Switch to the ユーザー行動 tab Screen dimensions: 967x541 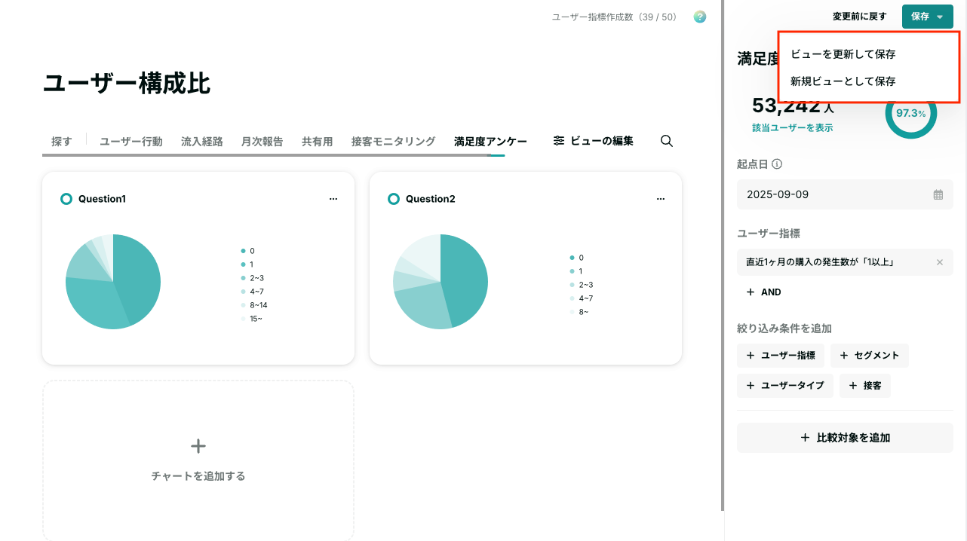coord(131,141)
